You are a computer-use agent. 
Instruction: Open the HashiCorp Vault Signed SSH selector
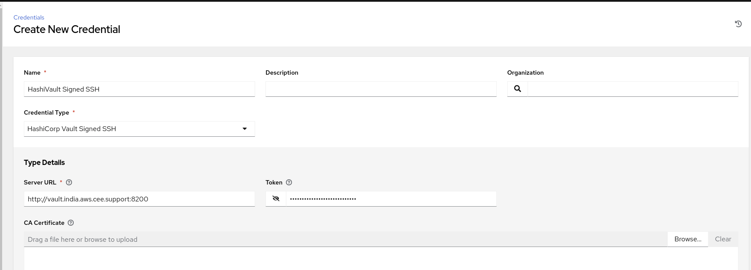[130, 129]
